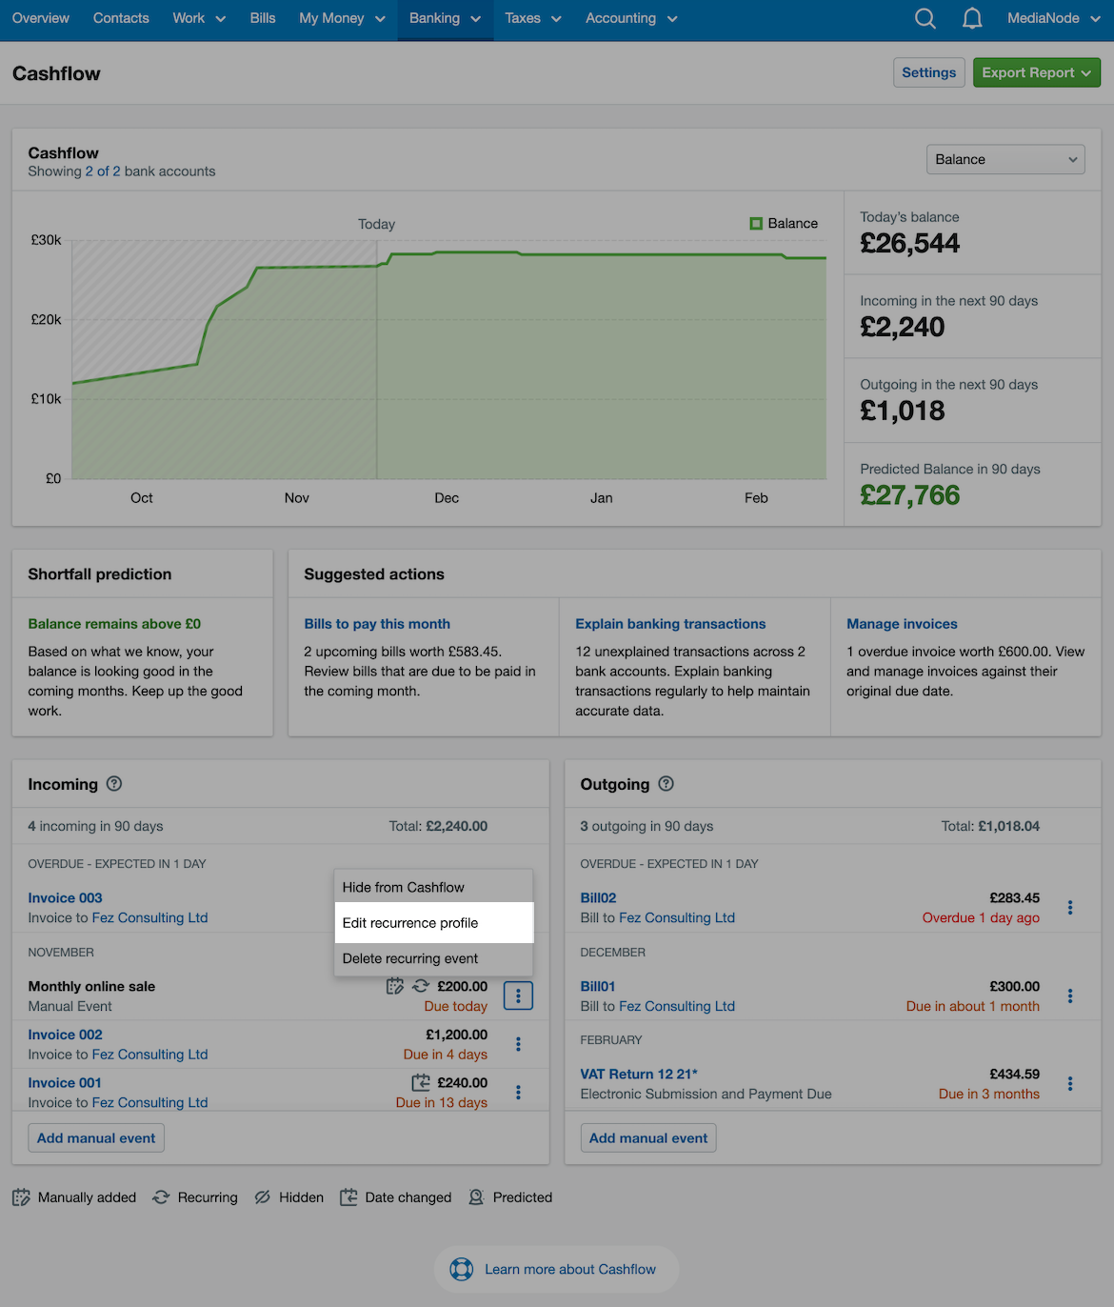1114x1307 pixels.
Task: Select Delete recurring event
Action: click(433, 958)
